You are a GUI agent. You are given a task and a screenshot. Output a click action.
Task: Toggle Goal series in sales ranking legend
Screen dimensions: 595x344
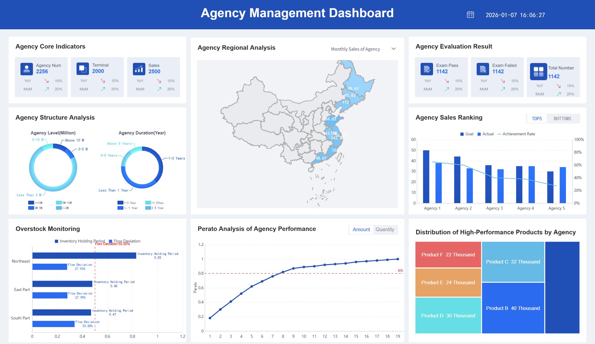coord(467,134)
